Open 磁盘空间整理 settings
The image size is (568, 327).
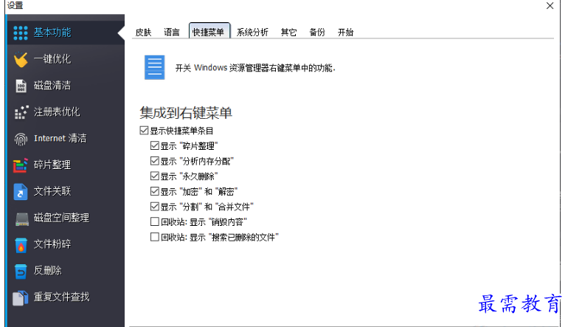(x=66, y=218)
